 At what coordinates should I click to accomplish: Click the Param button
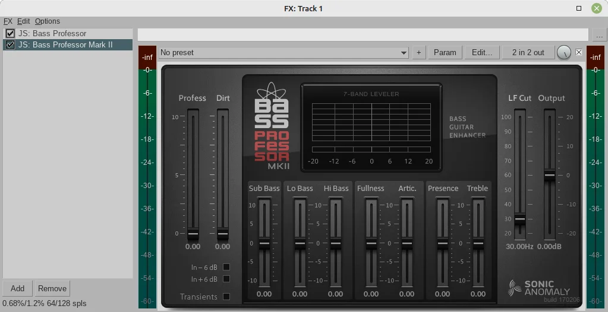pos(445,53)
